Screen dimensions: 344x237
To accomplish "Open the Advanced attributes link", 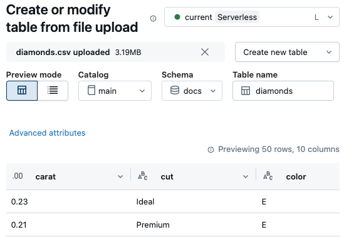I will (x=48, y=133).
